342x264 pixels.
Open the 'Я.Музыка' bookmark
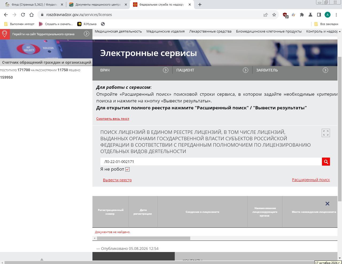point(87,24)
